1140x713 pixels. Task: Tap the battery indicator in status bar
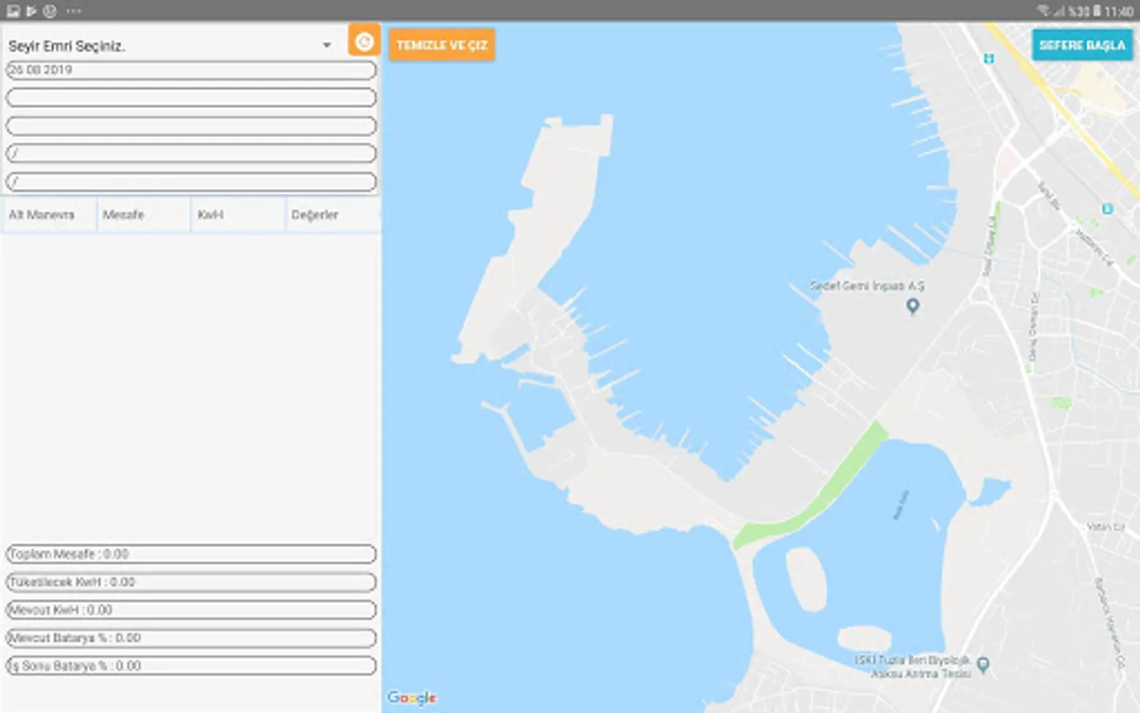tap(1097, 11)
